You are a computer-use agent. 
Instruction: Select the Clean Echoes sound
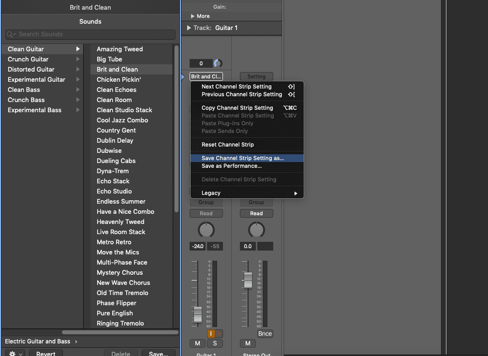132,89
